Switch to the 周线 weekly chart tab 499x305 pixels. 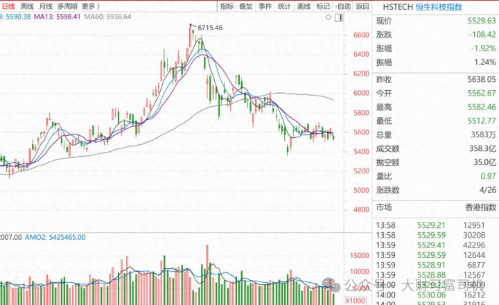tap(27, 6)
